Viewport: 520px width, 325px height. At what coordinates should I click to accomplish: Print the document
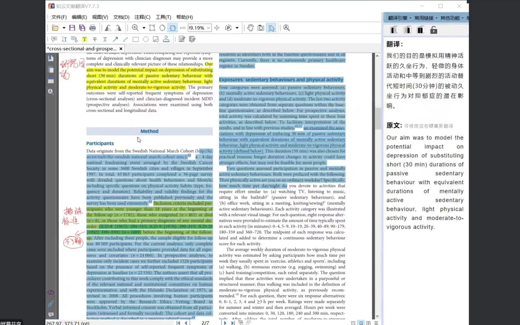pos(93,28)
